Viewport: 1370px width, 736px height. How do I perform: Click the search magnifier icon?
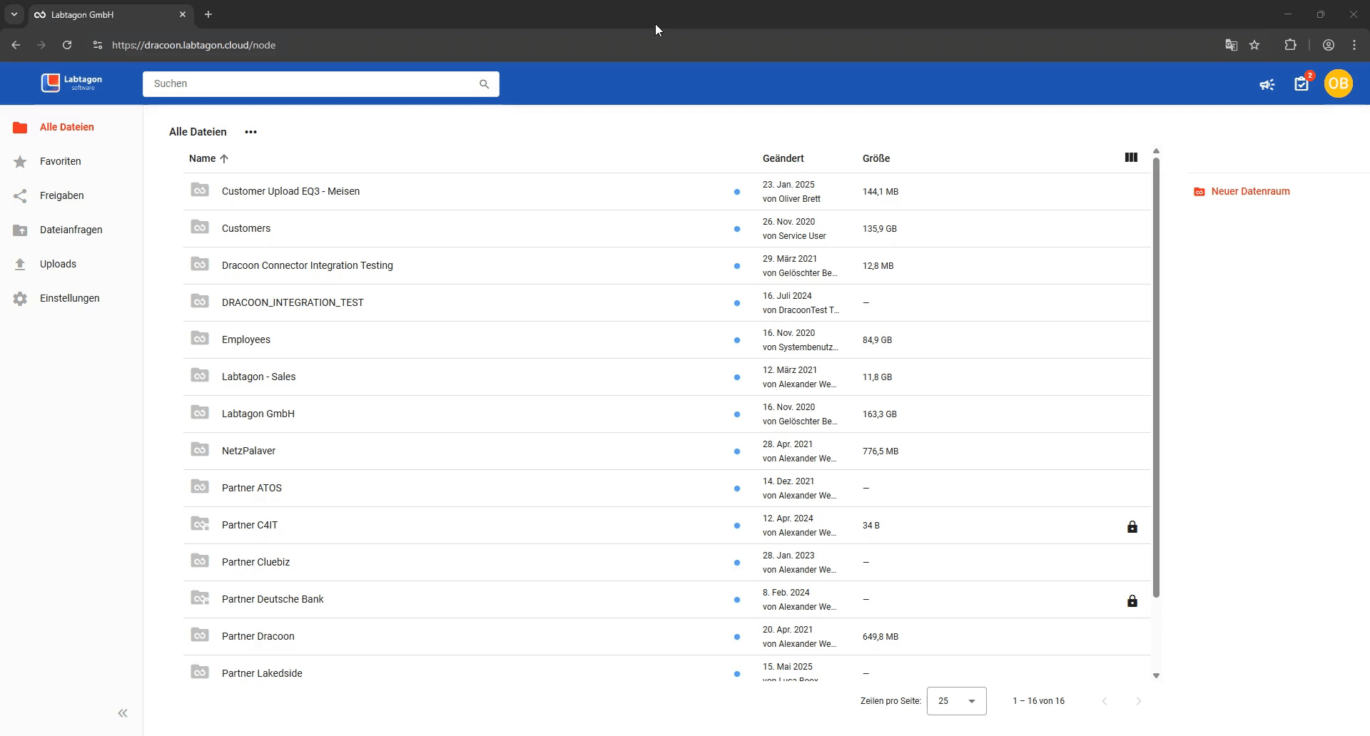[484, 84]
